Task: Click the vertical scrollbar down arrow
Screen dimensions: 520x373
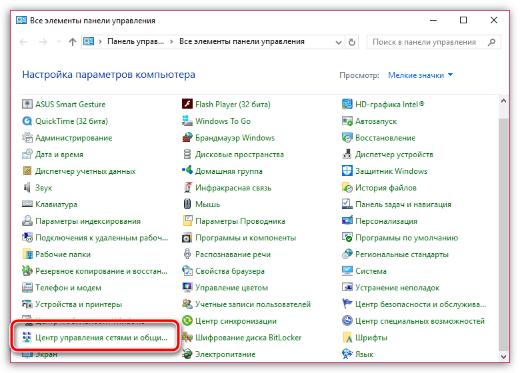Action: click(503, 354)
